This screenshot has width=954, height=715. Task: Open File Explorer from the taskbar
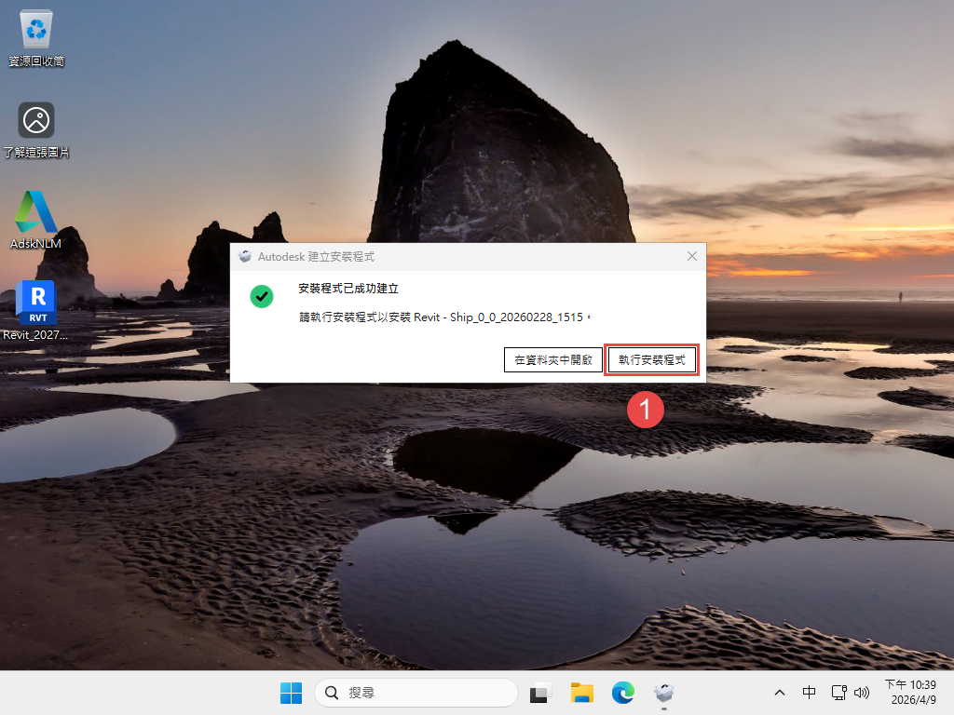pos(581,693)
